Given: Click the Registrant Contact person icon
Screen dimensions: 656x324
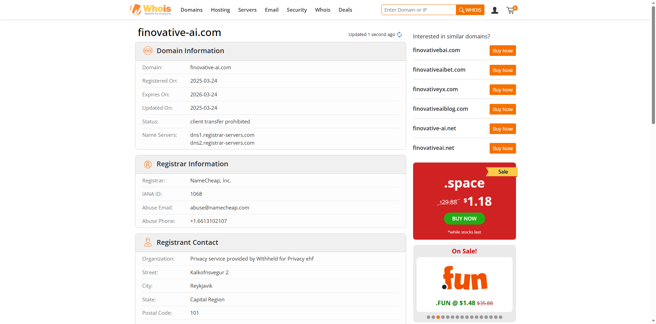Looking at the screenshot, I should pos(148,242).
